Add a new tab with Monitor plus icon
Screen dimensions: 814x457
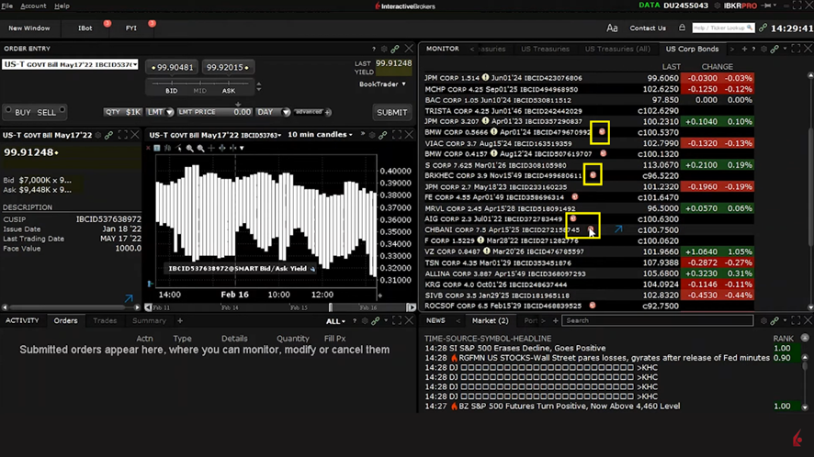pos(742,49)
